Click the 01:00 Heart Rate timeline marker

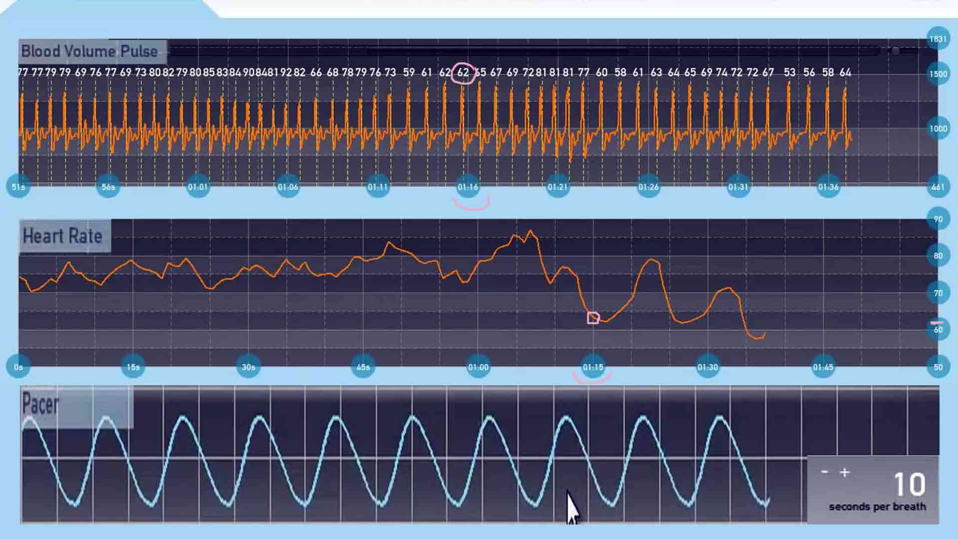coord(479,367)
